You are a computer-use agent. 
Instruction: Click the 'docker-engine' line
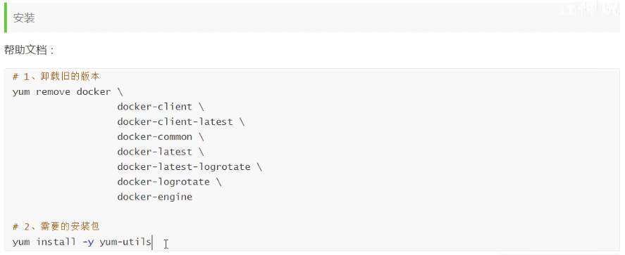click(x=154, y=197)
